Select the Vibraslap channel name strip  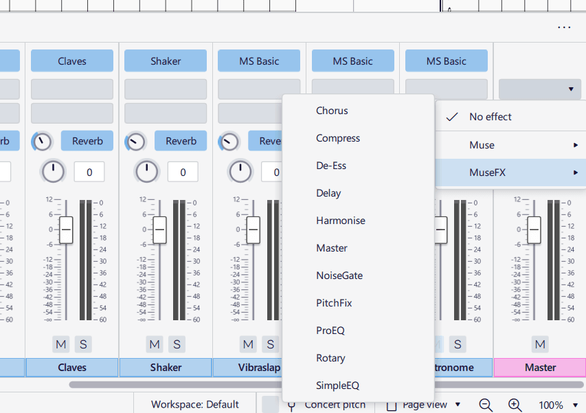247,368
